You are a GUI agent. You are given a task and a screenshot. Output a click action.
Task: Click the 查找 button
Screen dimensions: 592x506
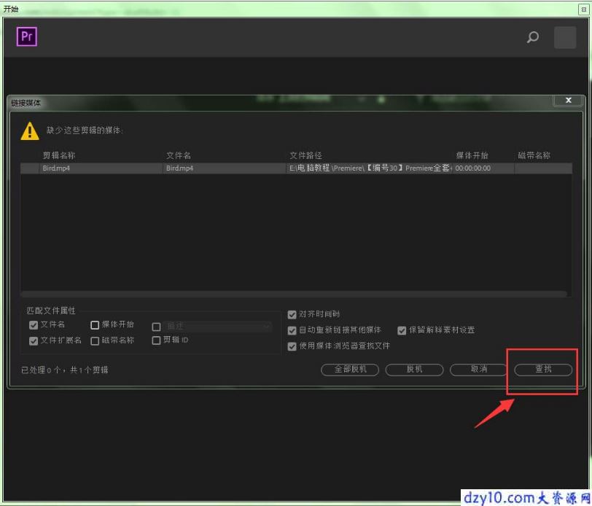click(543, 370)
